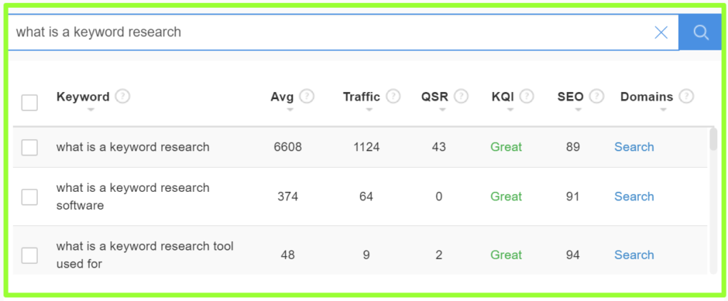Click the blue magnifier search button
The width and height of the screenshot is (728, 301).
[701, 32]
